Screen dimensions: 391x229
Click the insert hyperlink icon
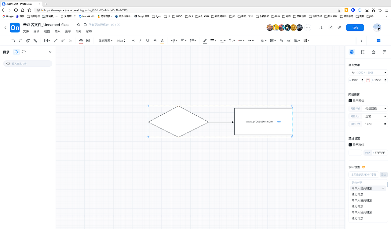[x=63, y=41]
